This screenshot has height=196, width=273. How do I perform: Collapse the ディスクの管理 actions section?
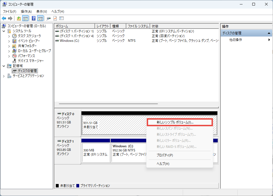268,33
